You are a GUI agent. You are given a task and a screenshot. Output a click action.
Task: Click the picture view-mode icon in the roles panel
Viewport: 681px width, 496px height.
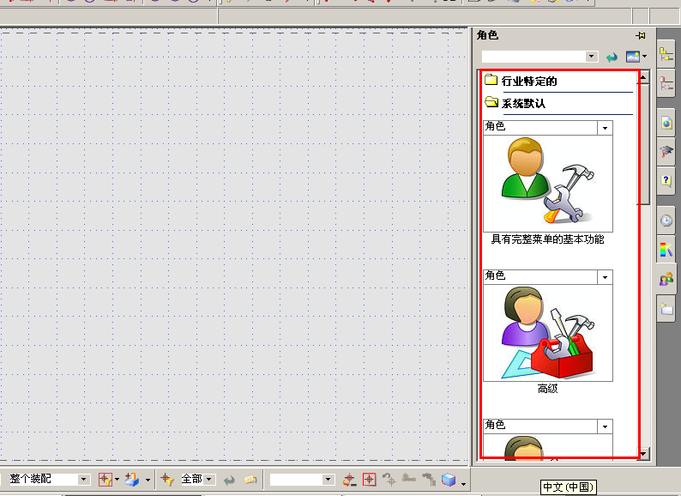click(x=632, y=57)
